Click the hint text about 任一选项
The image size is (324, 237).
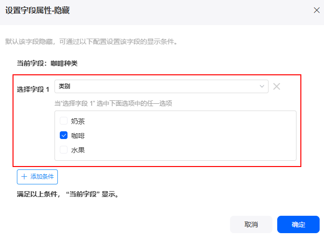click(113, 103)
